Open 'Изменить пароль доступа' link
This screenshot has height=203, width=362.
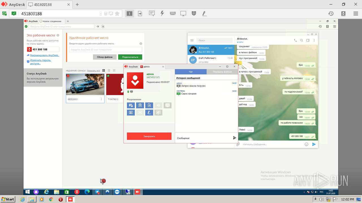pos(40,62)
